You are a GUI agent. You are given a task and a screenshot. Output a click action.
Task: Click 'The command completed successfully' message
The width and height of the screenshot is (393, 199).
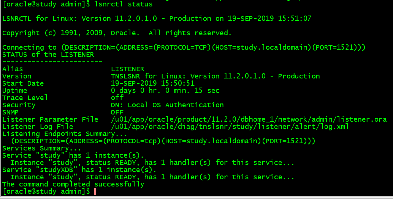click(x=73, y=185)
